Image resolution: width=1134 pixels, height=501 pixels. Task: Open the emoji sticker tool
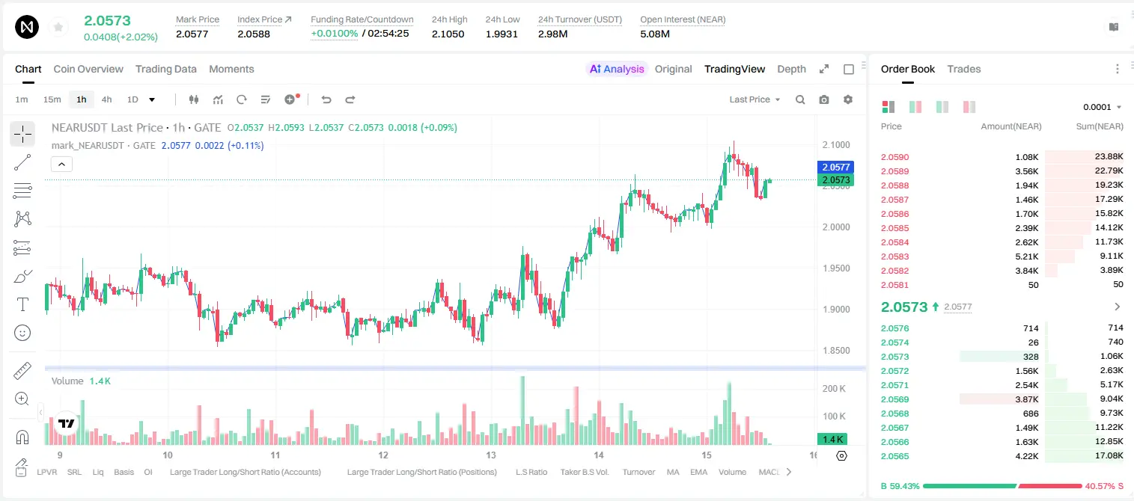[22, 333]
